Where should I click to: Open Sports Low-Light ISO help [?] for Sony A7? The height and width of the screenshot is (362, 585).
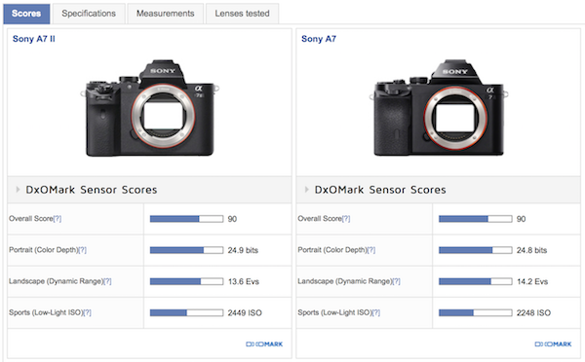(376, 312)
